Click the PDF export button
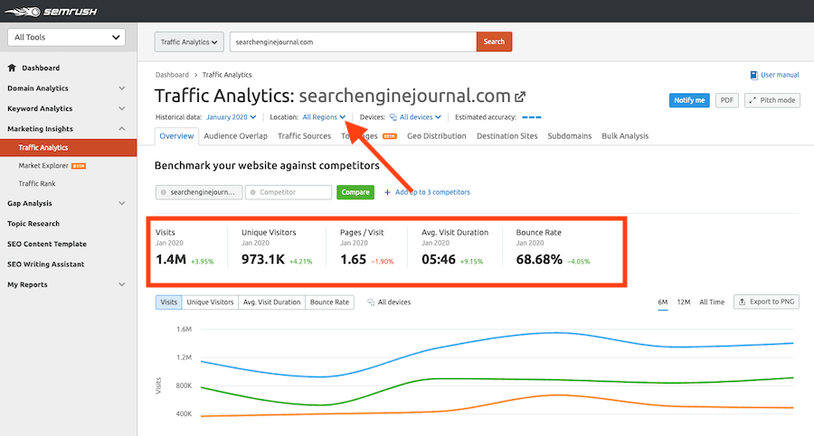 (x=727, y=100)
